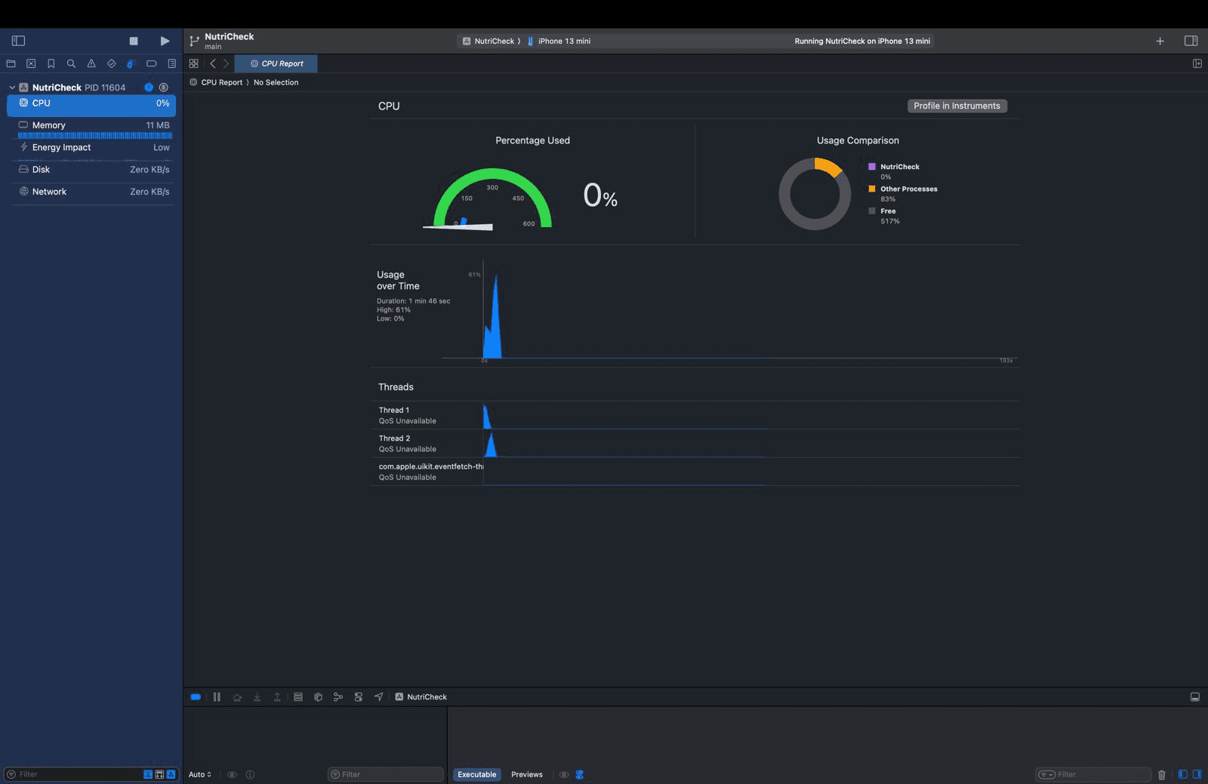Click Profile in Instruments button
Screen dimensions: 1208x784
957,106
